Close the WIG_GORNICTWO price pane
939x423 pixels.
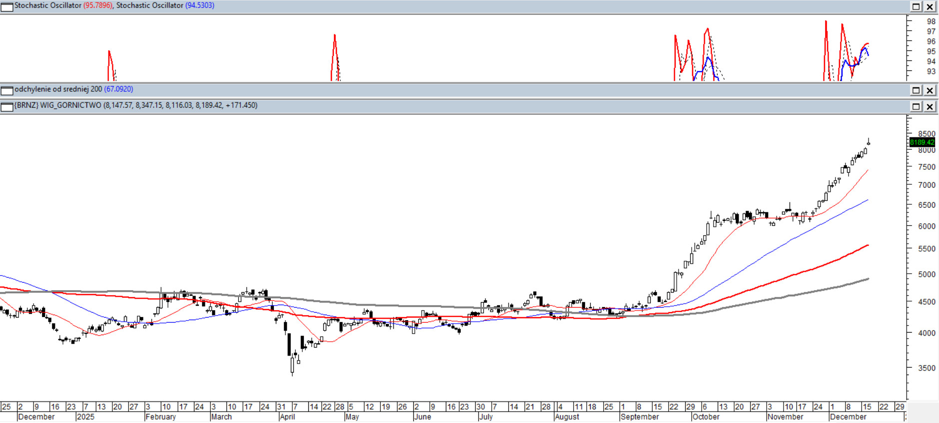click(x=930, y=106)
